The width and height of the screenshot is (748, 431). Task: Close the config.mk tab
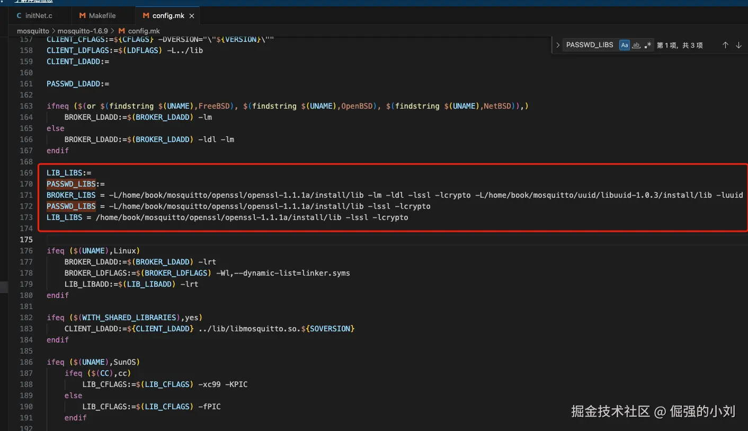pyautogui.click(x=192, y=16)
